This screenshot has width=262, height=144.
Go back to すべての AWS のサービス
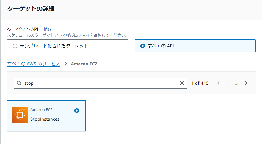coord(34,64)
